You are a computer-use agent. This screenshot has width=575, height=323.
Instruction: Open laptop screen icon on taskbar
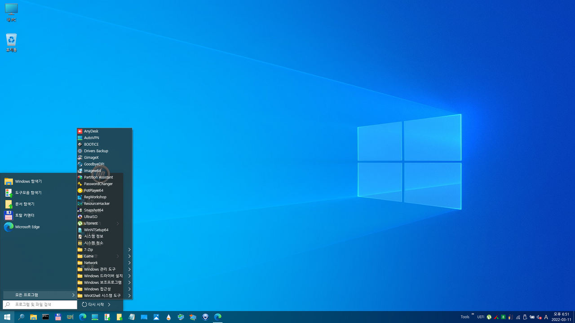click(95, 317)
